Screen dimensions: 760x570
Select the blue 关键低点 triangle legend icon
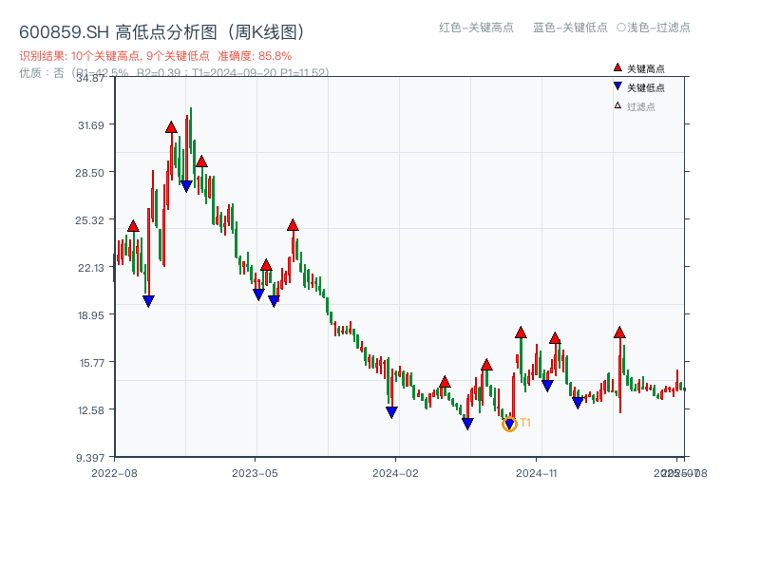[x=616, y=85]
